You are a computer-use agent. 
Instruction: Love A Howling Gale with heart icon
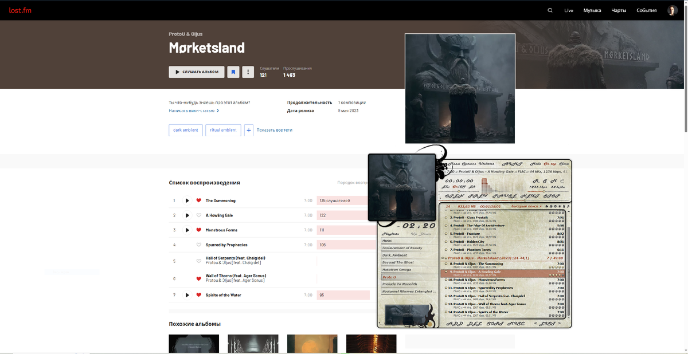point(199,215)
